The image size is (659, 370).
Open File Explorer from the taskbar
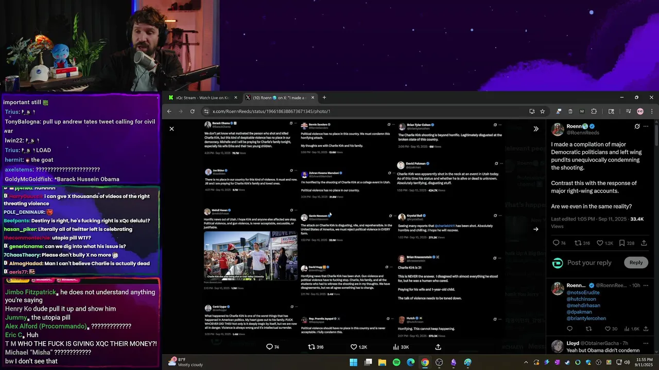[382, 362]
